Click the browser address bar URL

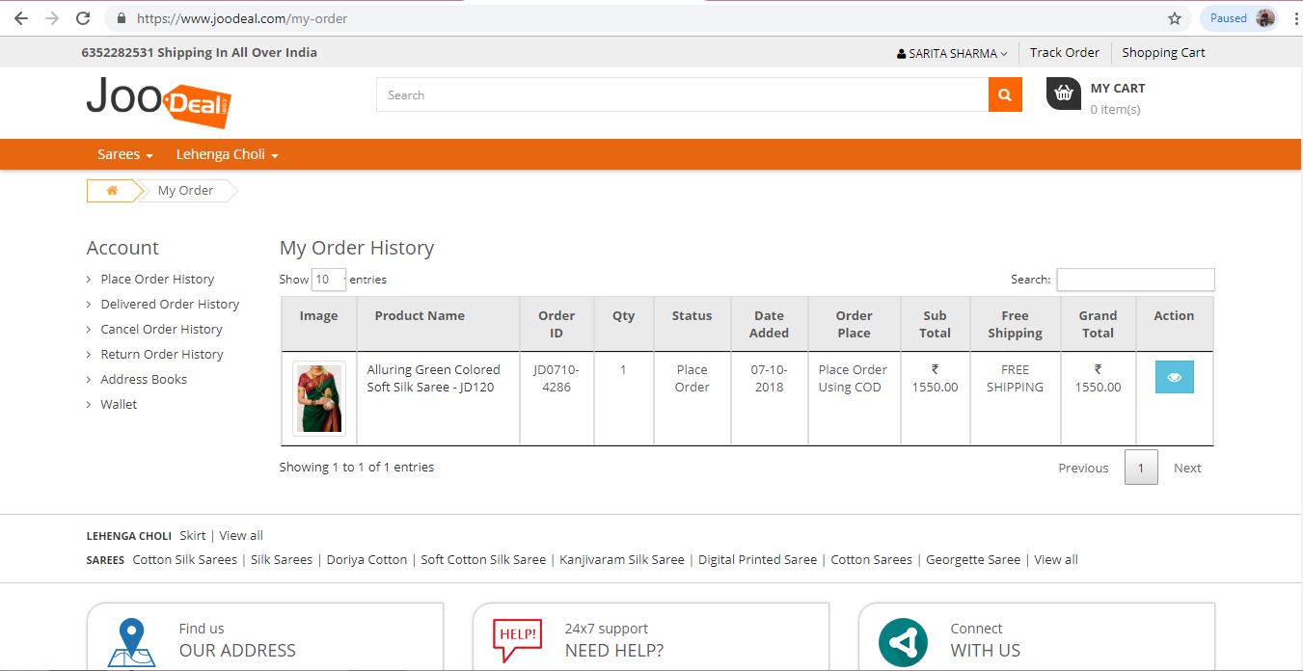(242, 18)
